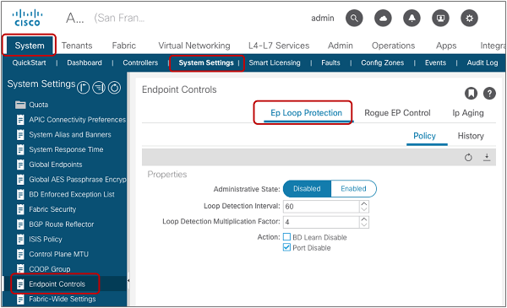The width and height of the screenshot is (507, 308).
Task: Select System Settings submenu
Action: (x=206, y=62)
